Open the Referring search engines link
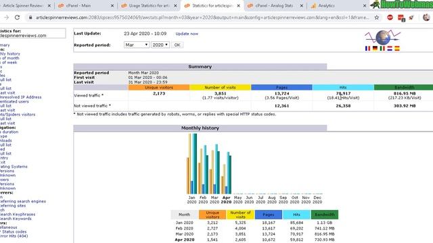Image resolution: width=433 pixels, height=243 pixels. pos(23,201)
